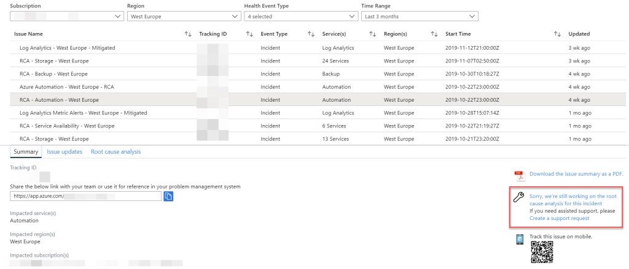Click the mobile phone tracking icon

click(519, 240)
